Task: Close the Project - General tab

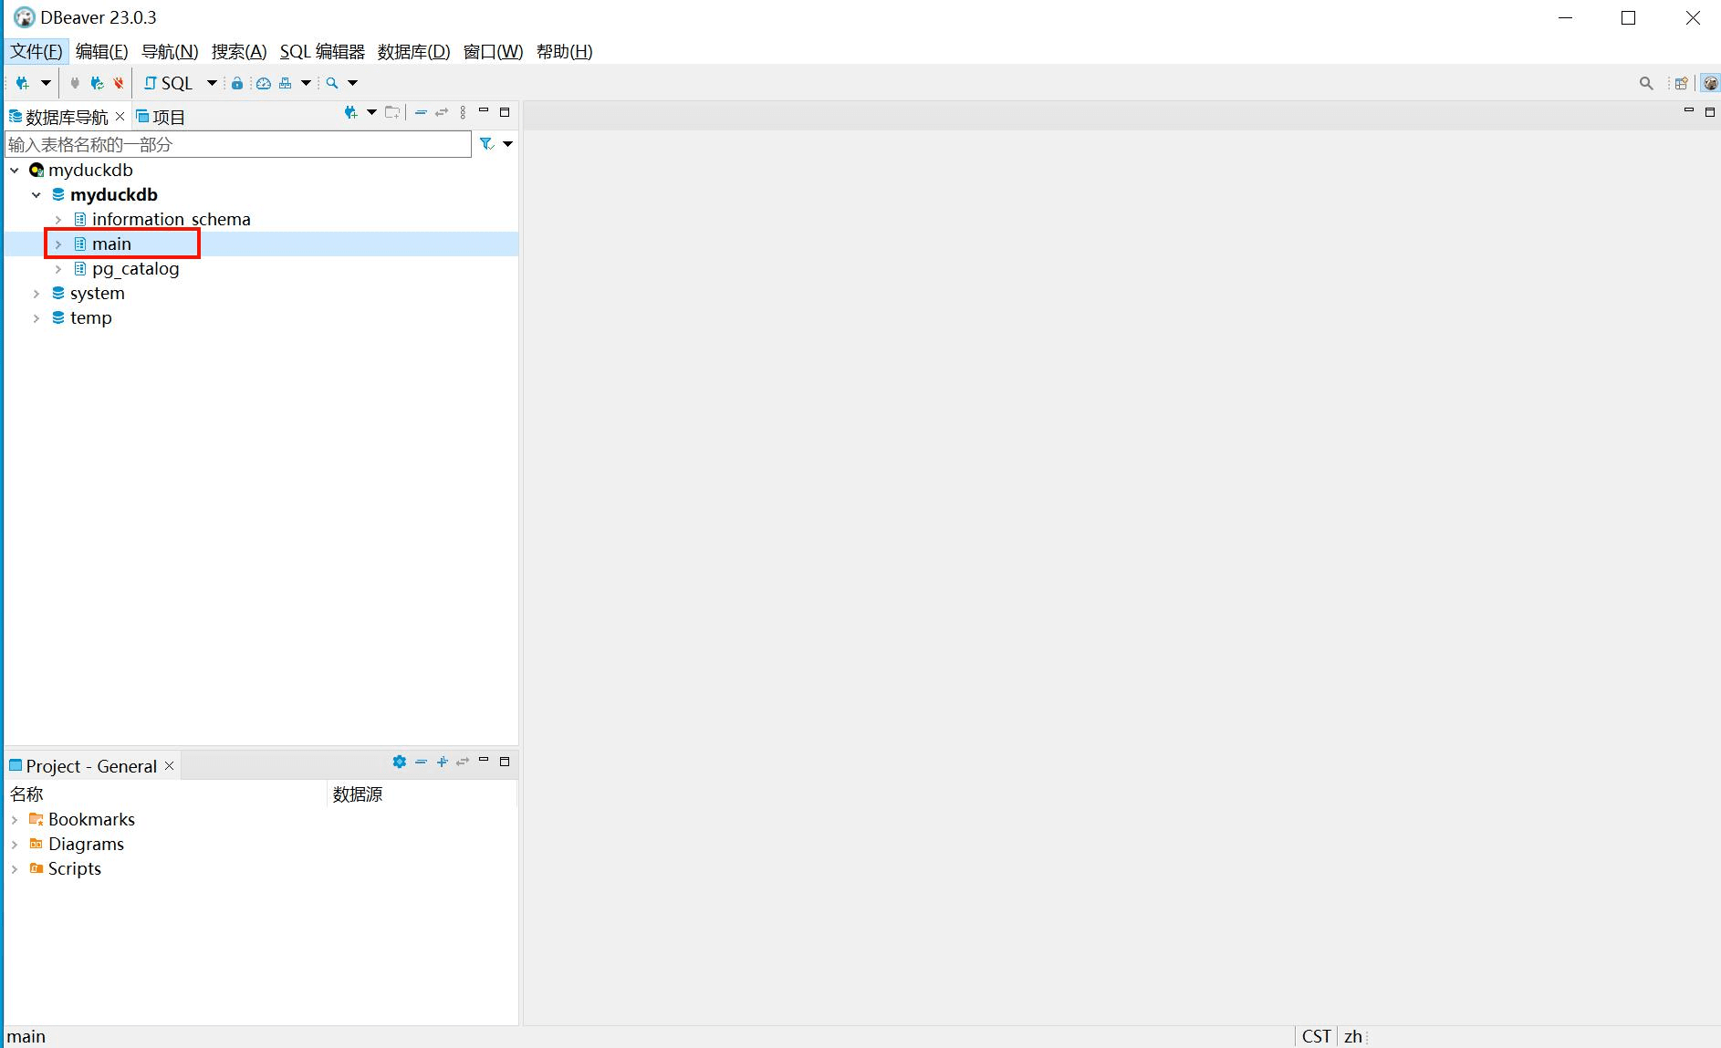Action: point(169,766)
